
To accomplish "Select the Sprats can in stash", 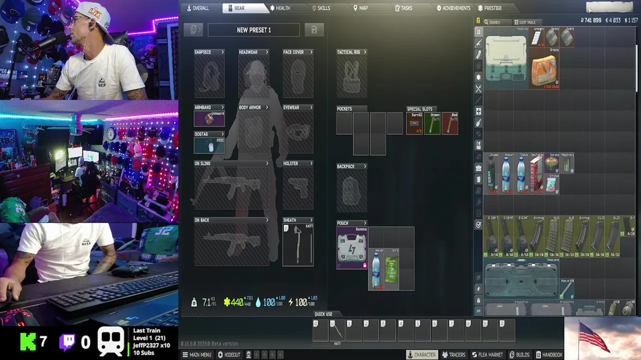I will (552, 163).
